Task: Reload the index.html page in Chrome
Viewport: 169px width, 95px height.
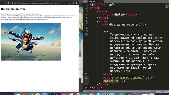Action: point(9,3)
